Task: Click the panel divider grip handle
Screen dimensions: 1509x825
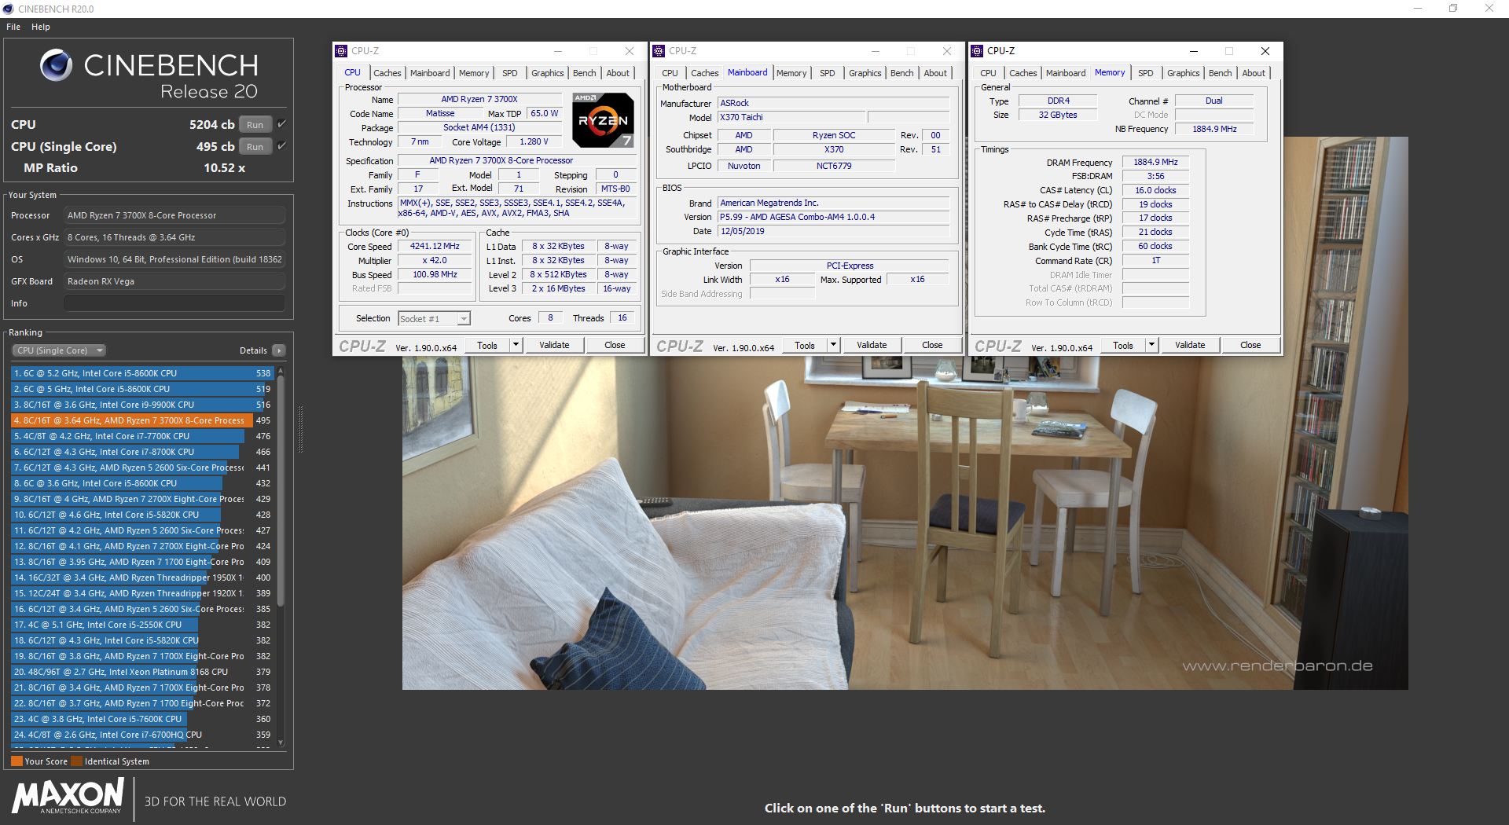Action: coord(300,430)
